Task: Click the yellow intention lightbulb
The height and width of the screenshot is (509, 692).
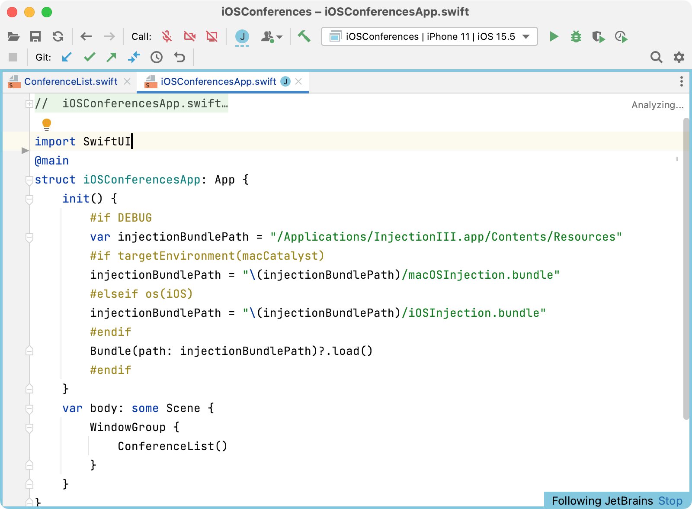Action: tap(47, 124)
